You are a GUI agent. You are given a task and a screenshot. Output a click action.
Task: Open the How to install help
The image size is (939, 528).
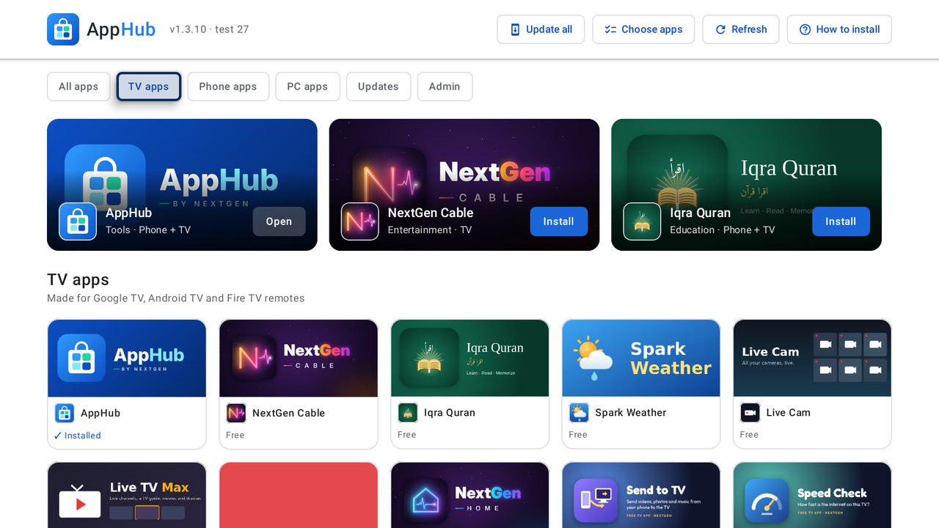(x=839, y=29)
